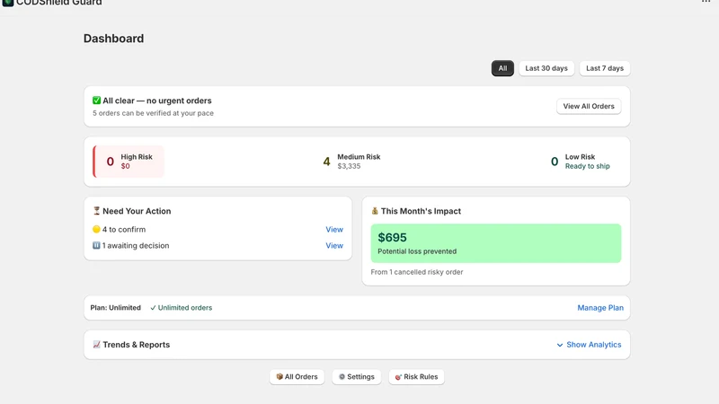
Task: Open View All Orders
Action: 589,106
